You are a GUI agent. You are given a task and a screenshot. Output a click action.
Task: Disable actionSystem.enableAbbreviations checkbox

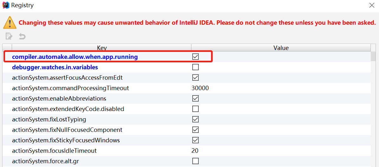196,98
